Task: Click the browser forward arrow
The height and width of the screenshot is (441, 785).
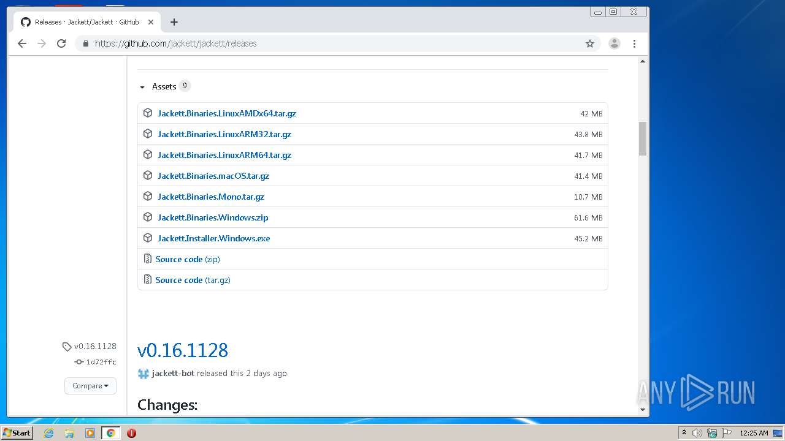Action: point(42,43)
